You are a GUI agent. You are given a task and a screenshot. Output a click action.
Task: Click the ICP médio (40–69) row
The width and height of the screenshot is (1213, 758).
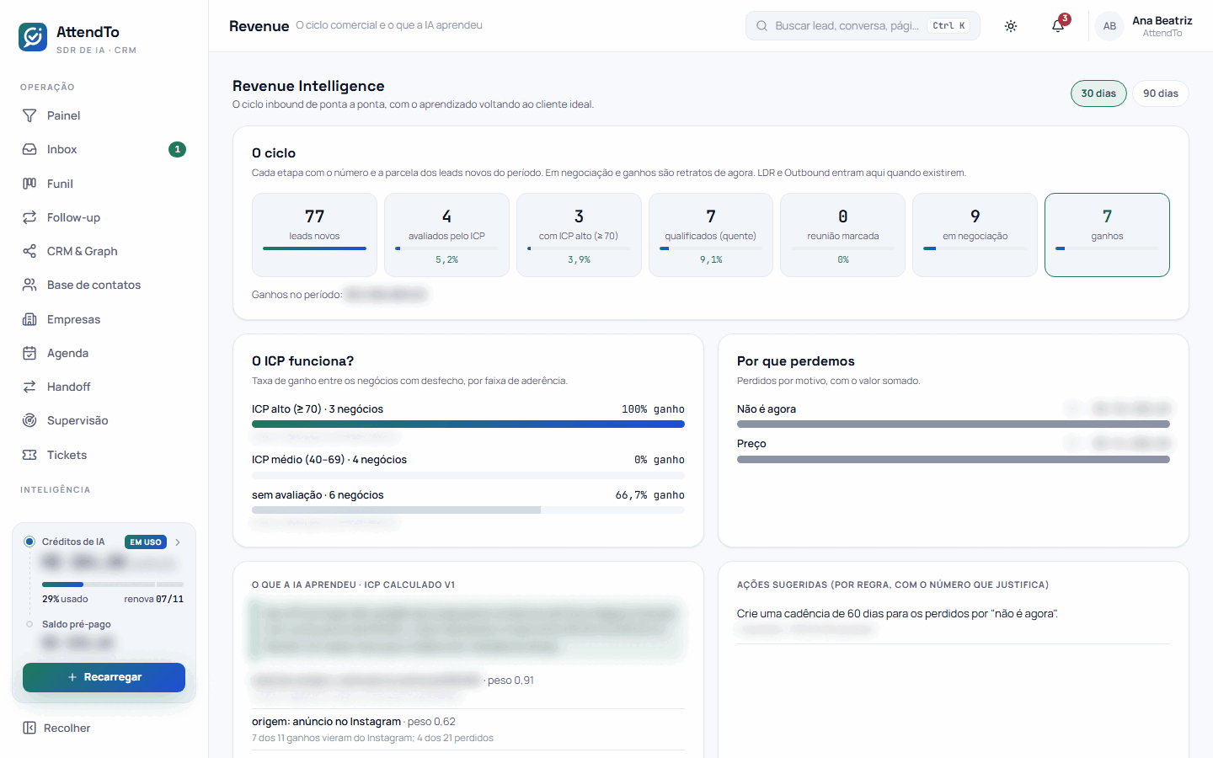coord(468,467)
